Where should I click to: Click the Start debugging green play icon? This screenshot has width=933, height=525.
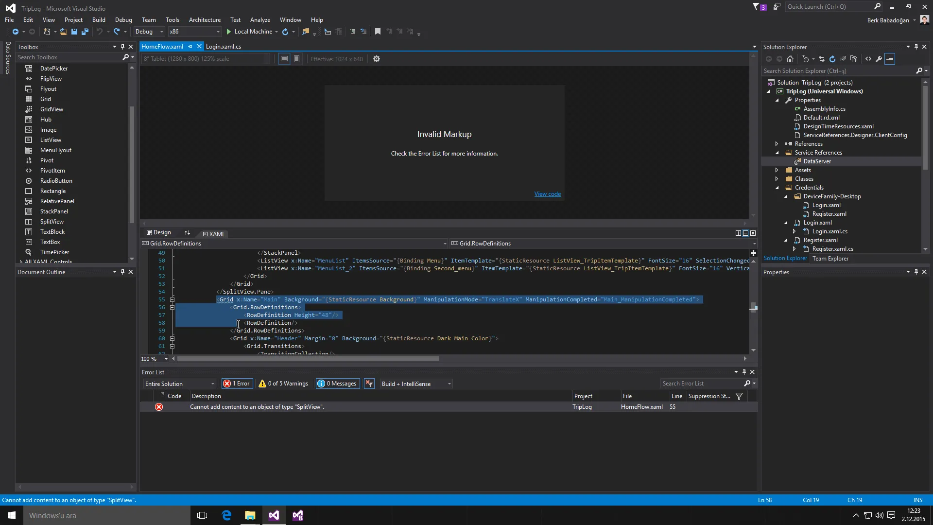(x=228, y=32)
